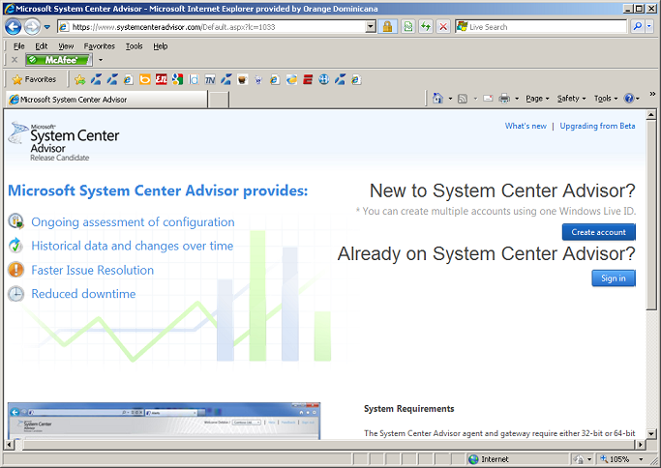Click the Home icon in command bar
Viewport: 661px width, 468px height.
[437, 99]
